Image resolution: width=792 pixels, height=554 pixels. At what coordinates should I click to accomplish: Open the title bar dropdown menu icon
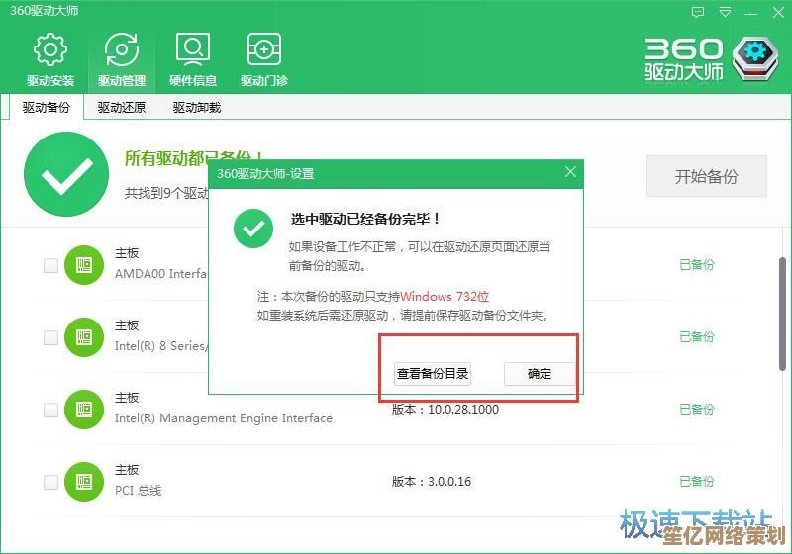point(725,12)
